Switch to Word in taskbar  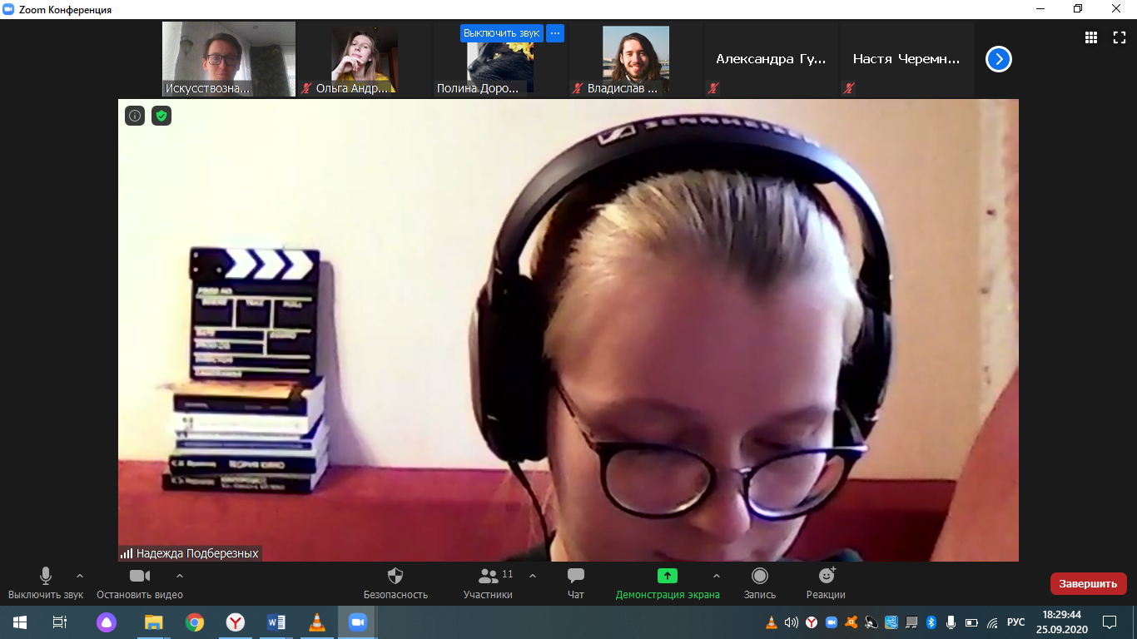coord(276,622)
